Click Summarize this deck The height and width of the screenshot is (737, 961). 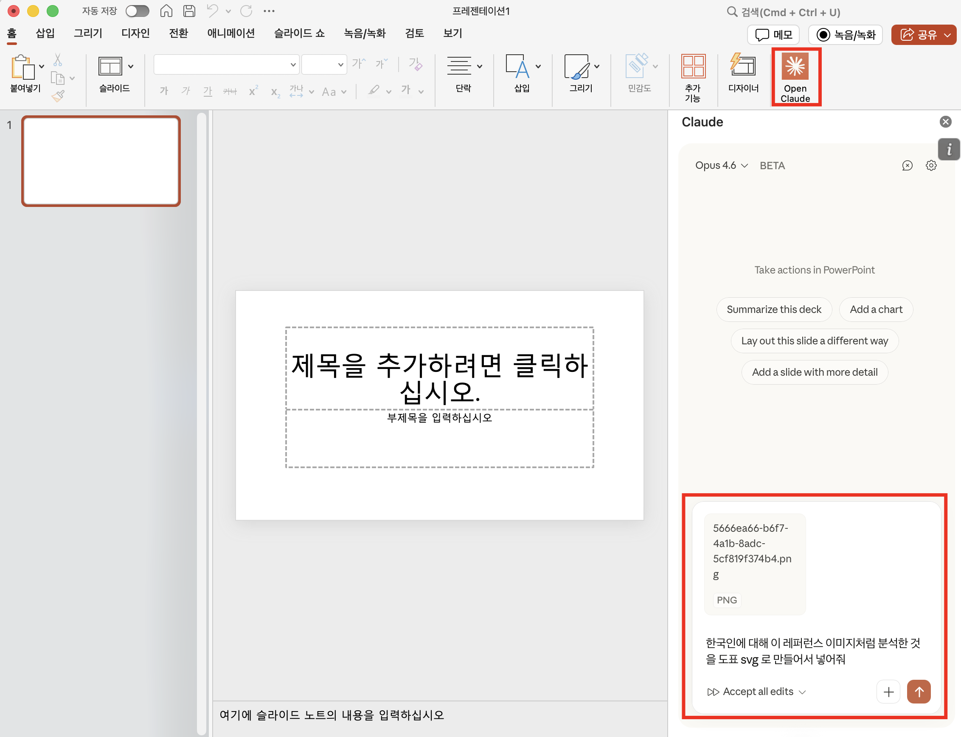(774, 309)
